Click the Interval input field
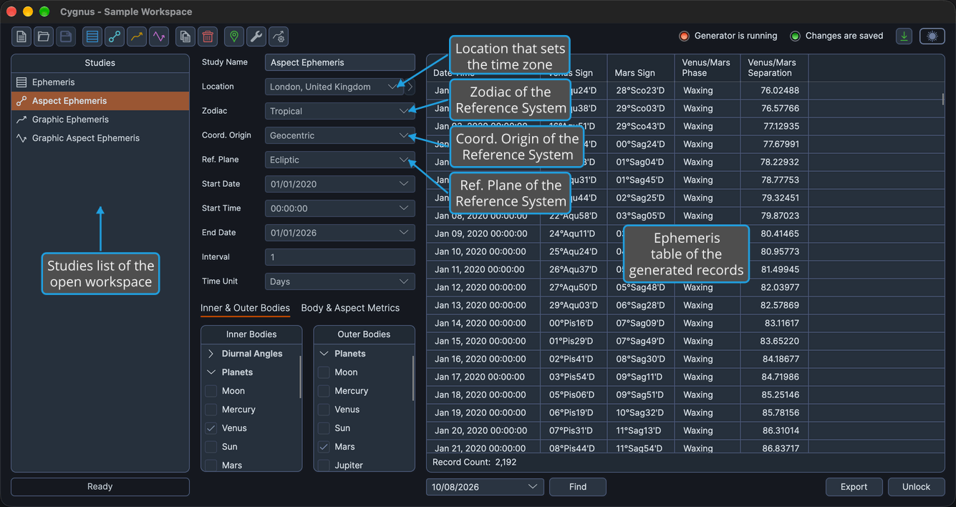This screenshot has height=507, width=956. (339, 257)
